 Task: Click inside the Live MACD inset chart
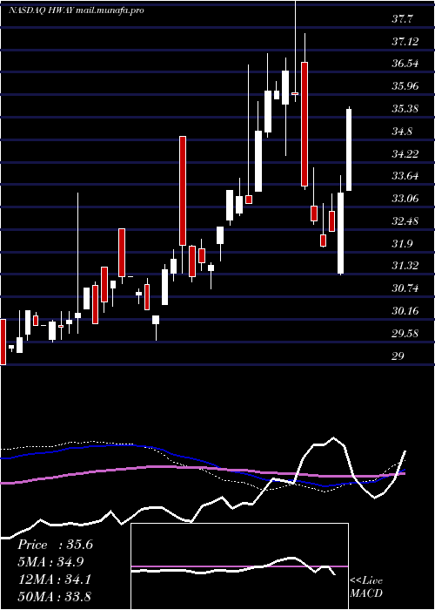(x=239, y=566)
